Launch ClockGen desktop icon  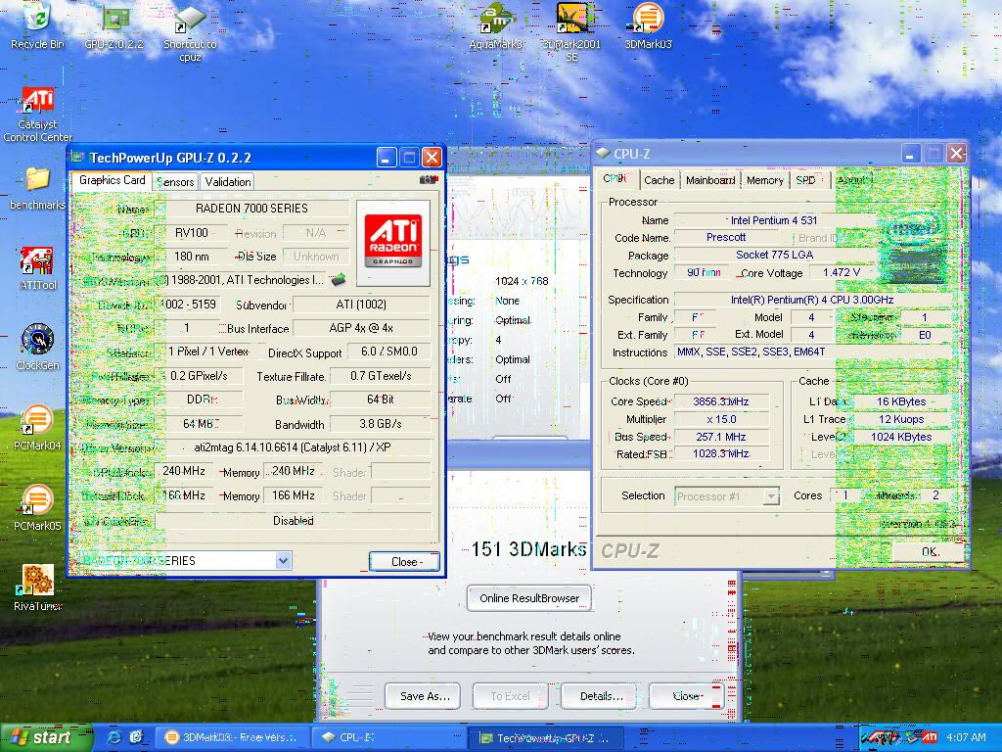pyautogui.click(x=38, y=348)
